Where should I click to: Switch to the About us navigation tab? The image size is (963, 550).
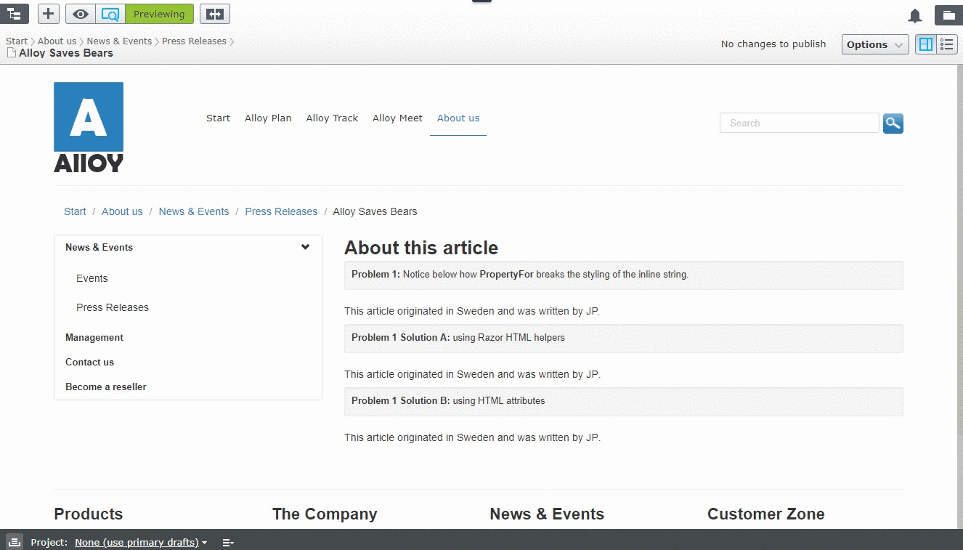[458, 118]
